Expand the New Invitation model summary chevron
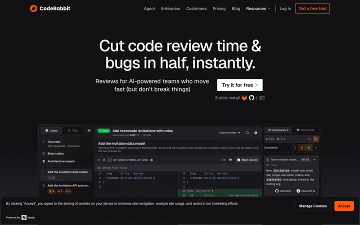This screenshot has width=360, height=225. (314, 159)
